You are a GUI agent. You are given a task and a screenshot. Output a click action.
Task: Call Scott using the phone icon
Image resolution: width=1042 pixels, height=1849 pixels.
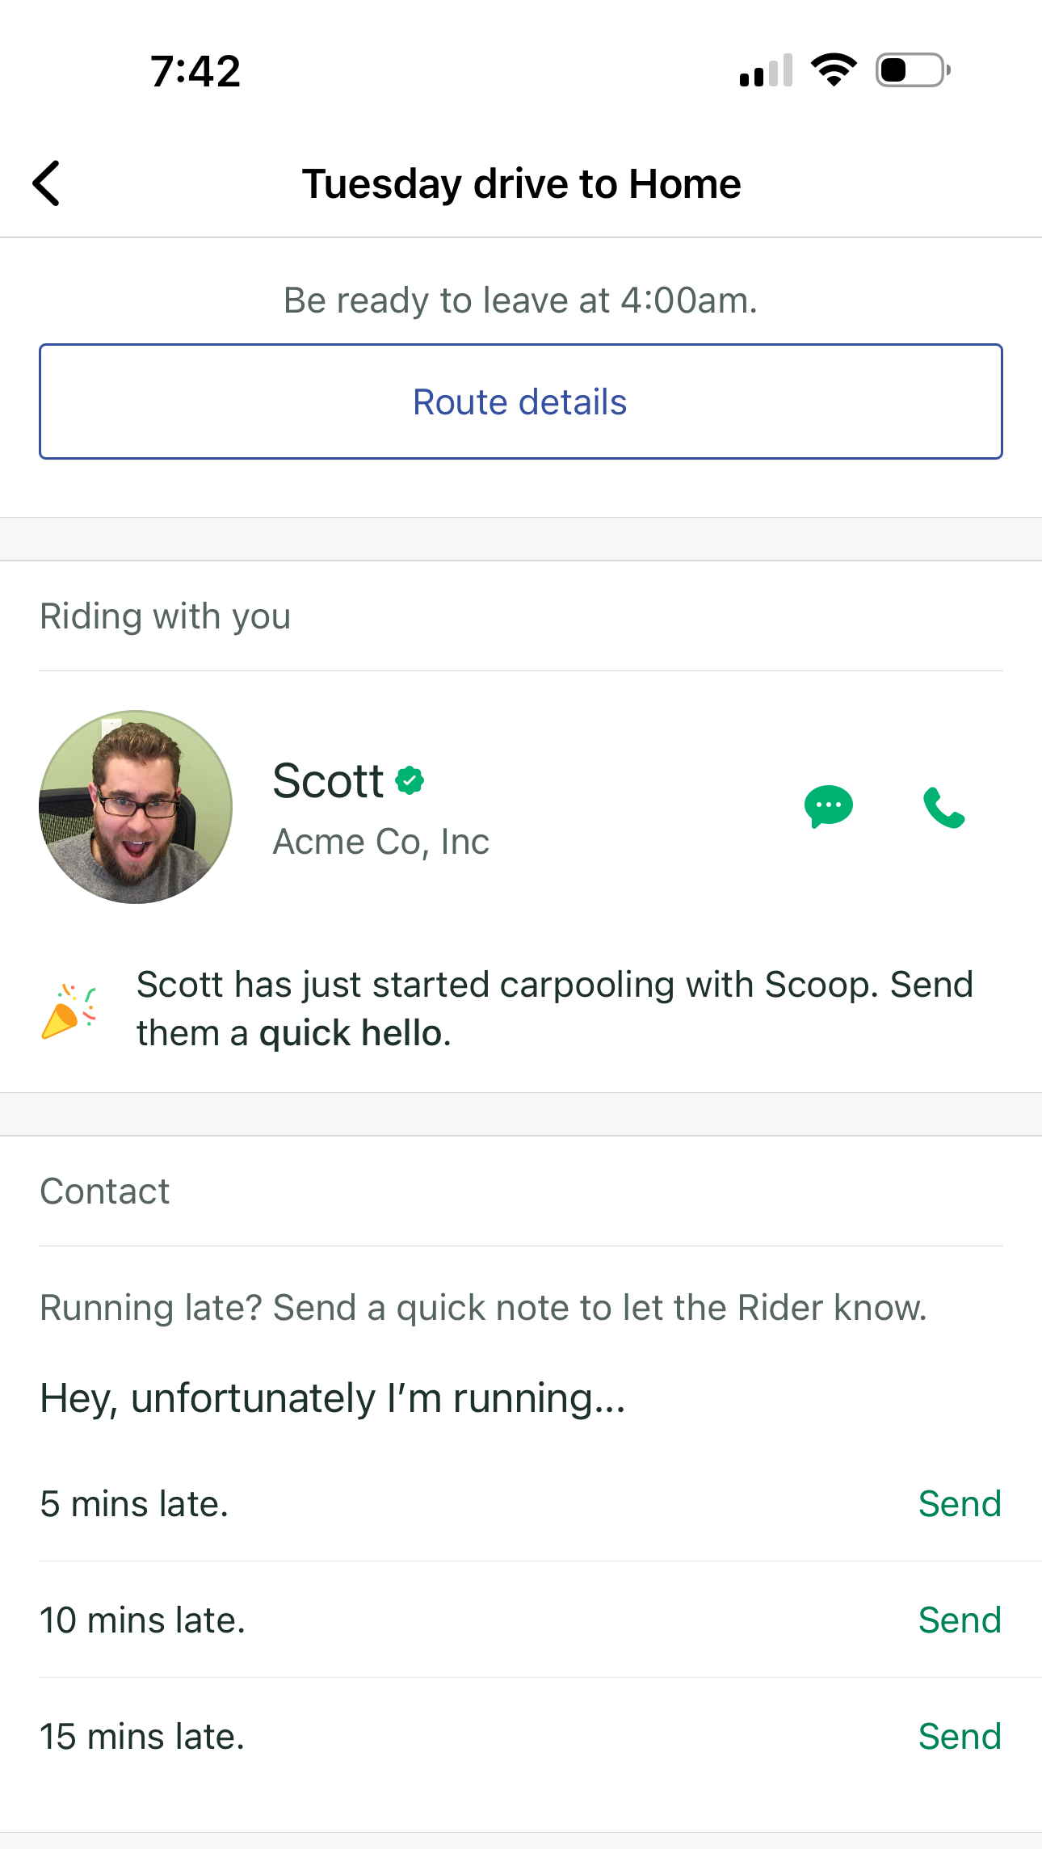[943, 807]
